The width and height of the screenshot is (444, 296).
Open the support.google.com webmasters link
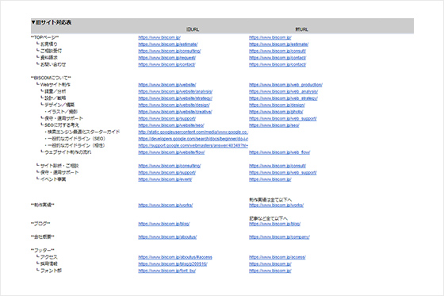(x=193, y=146)
